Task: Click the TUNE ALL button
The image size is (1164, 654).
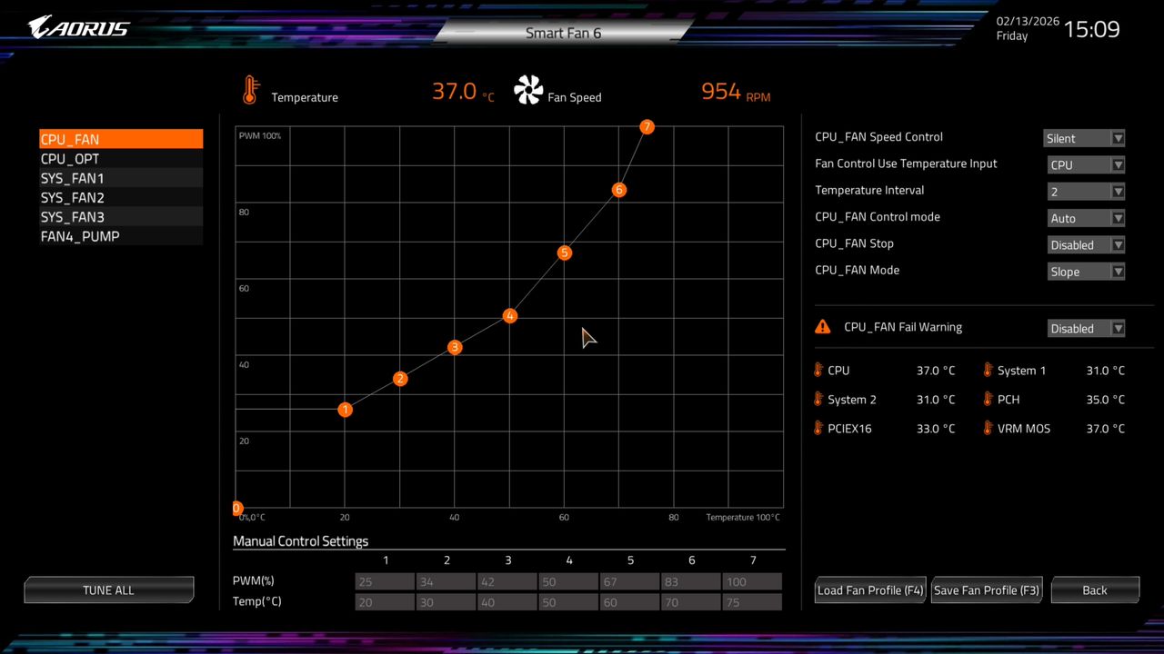Action: click(x=108, y=590)
